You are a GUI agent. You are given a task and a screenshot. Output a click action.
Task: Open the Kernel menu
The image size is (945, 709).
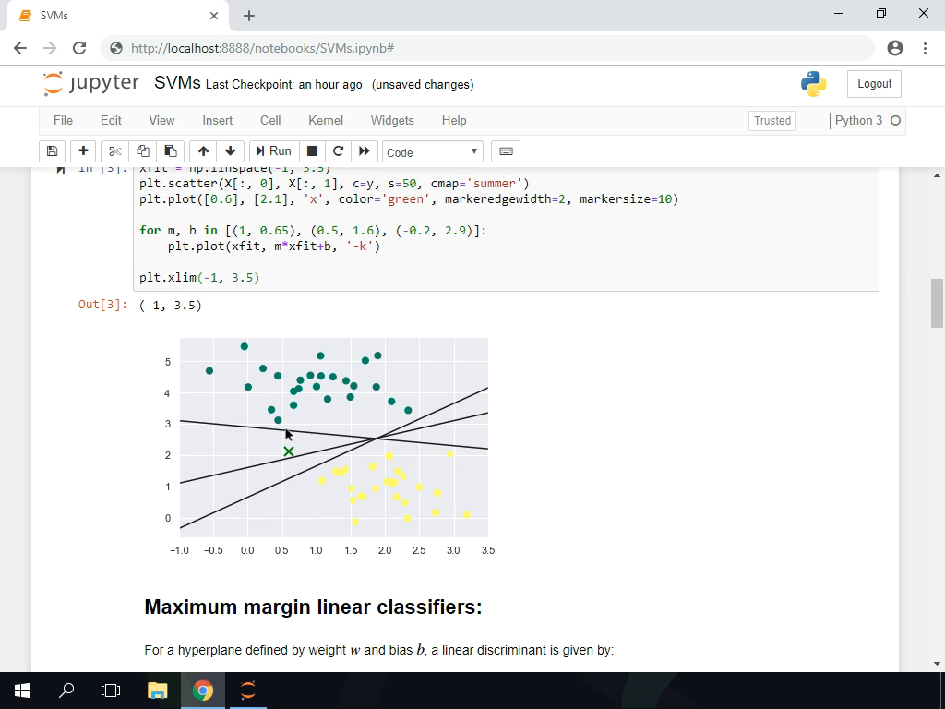click(x=325, y=120)
